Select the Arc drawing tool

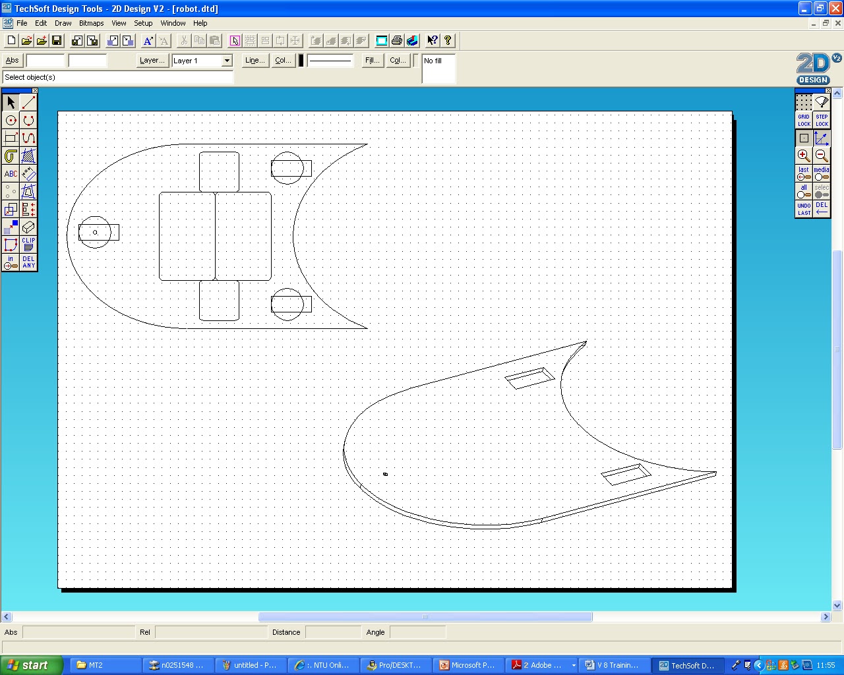[x=28, y=120]
